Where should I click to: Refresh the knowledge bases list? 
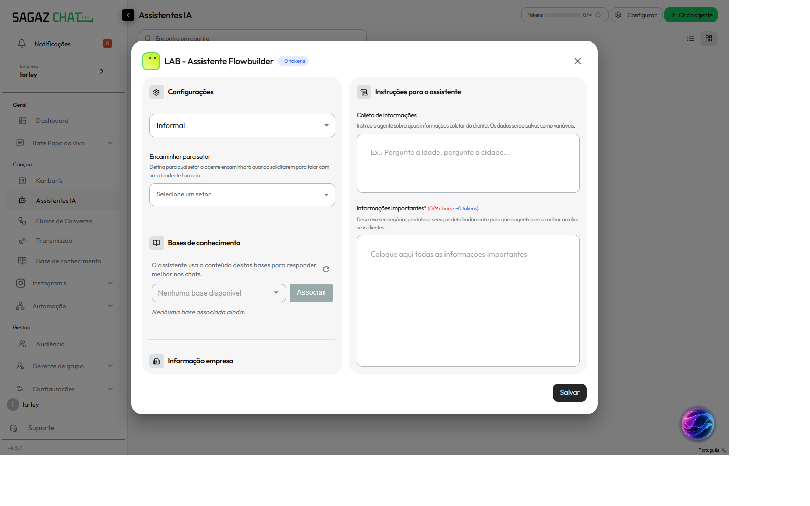click(x=326, y=269)
